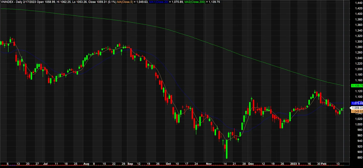
Task: Click the green 1,139.75 price tag
Action: [356, 86]
